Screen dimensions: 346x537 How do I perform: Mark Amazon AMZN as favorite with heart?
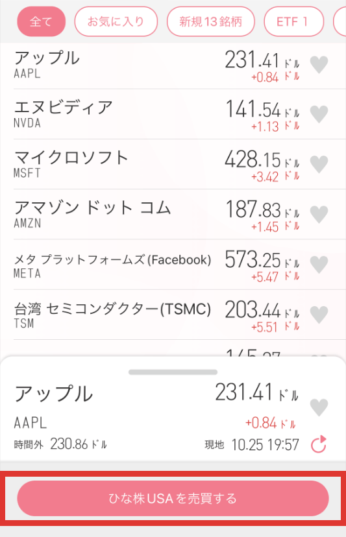pyautogui.click(x=319, y=215)
